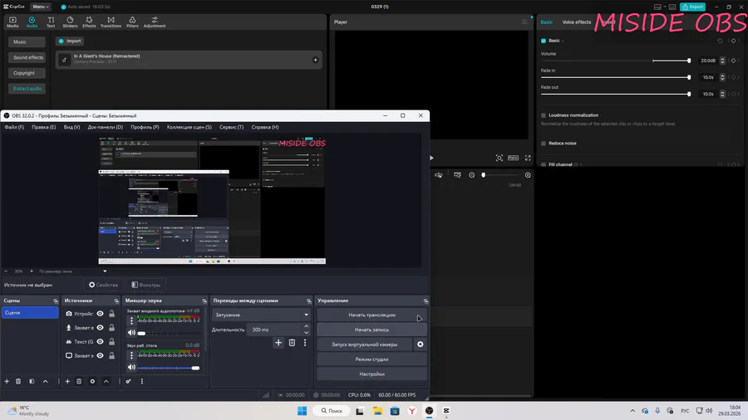Open Transitions panel in CapCut
This screenshot has height=420, width=748.
(x=111, y=22)
